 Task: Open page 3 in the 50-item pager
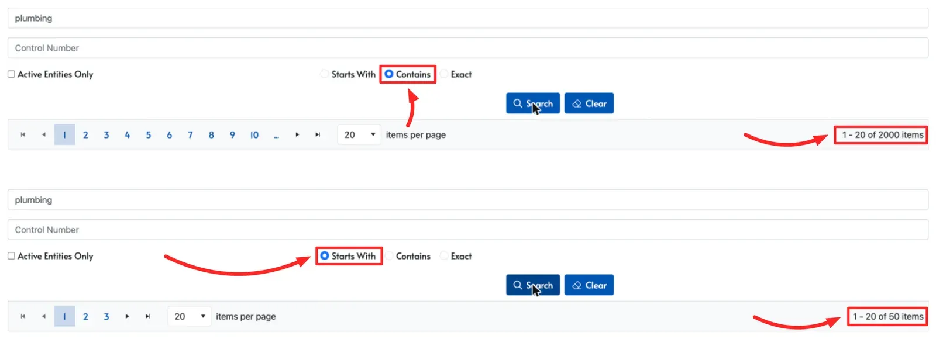[x=106, y=317]
